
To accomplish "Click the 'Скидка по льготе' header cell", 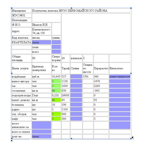I will pyautogui.click(x=88, y=68).
